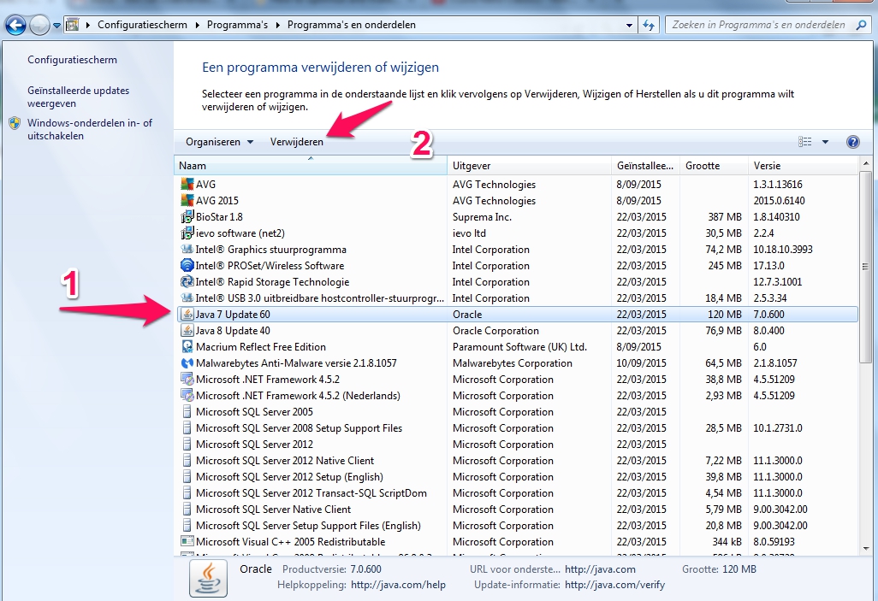878x601 pixels.
Task: Click the Control Panel icon in address bar
Action: pyautogui.click(x=72, y=25)
